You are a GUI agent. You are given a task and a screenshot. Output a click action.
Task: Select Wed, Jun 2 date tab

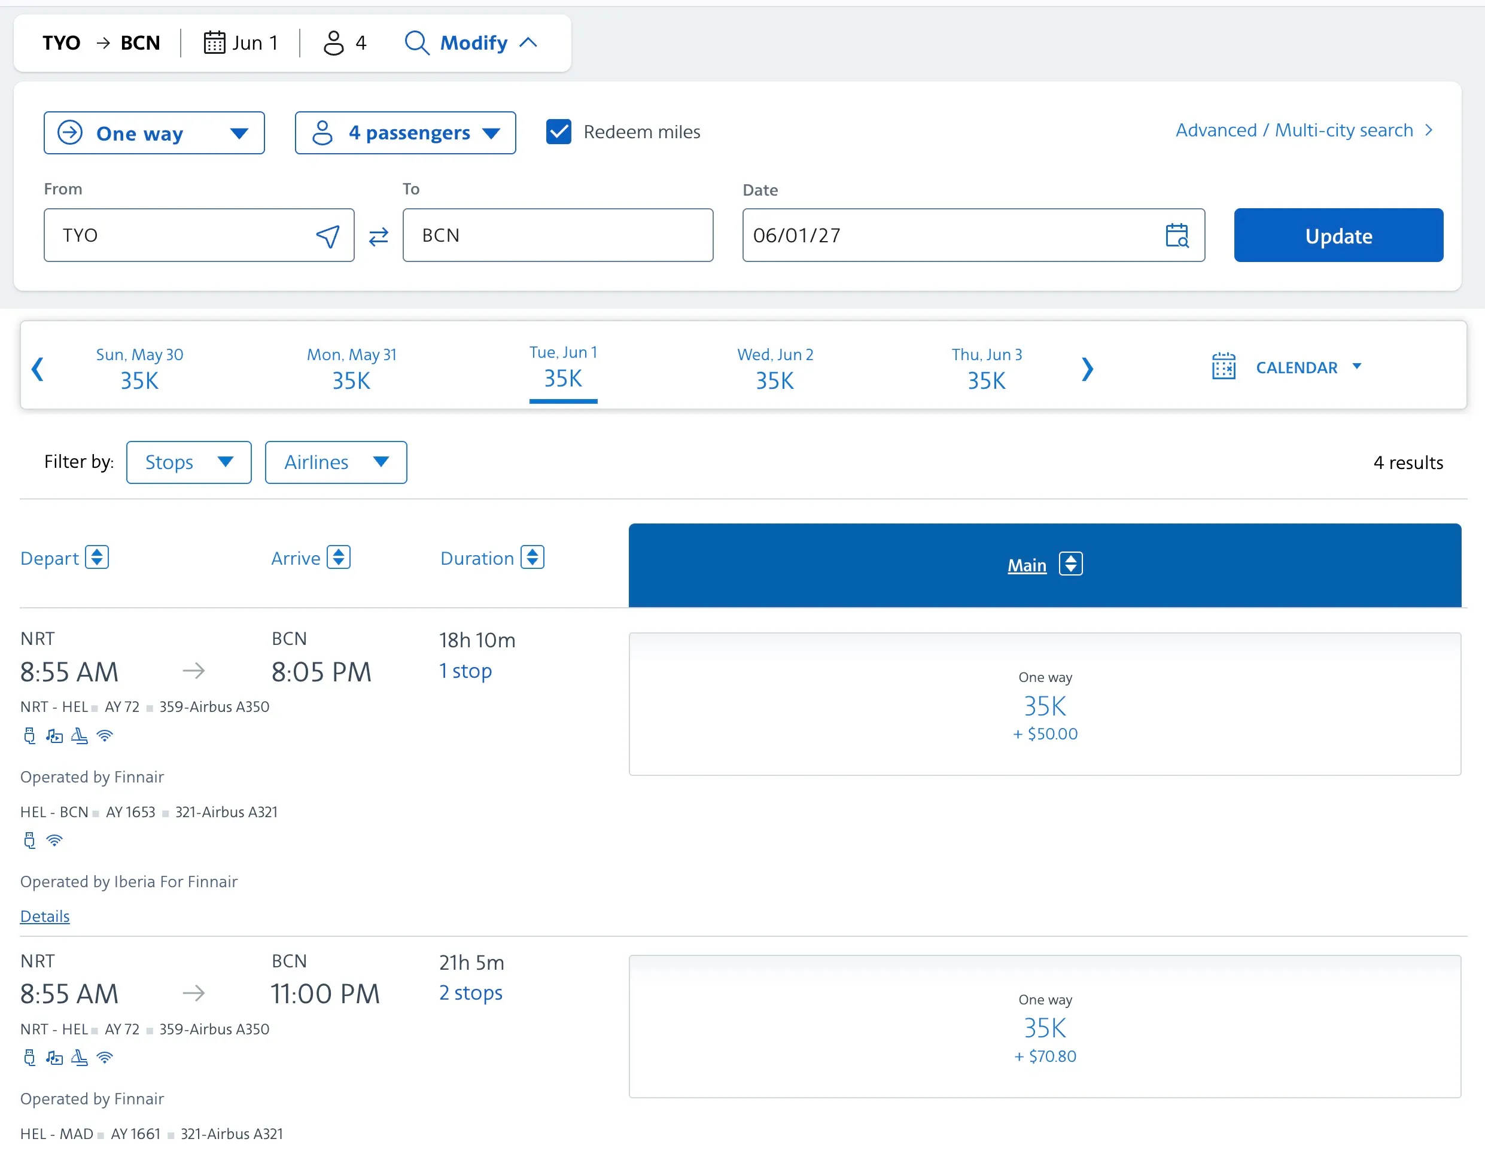pyautogui.click(x=775, y=368)
